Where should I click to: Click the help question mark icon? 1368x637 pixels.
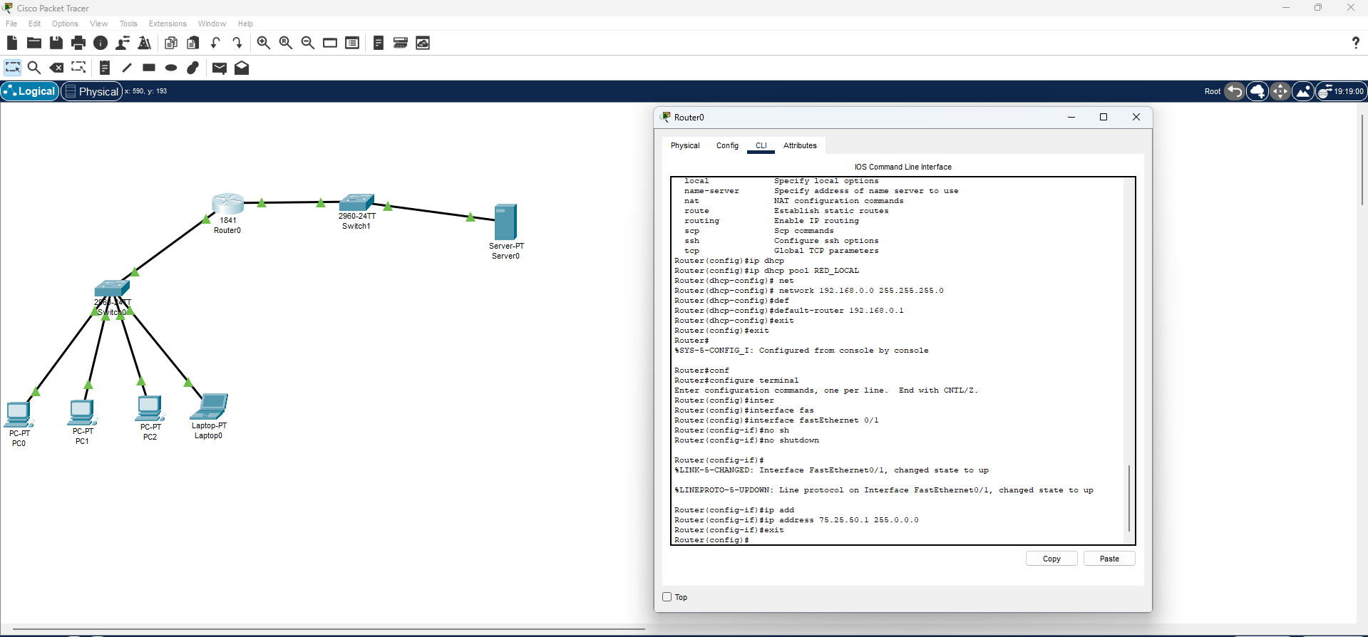pyautogui.click(x=1355, y=43)
